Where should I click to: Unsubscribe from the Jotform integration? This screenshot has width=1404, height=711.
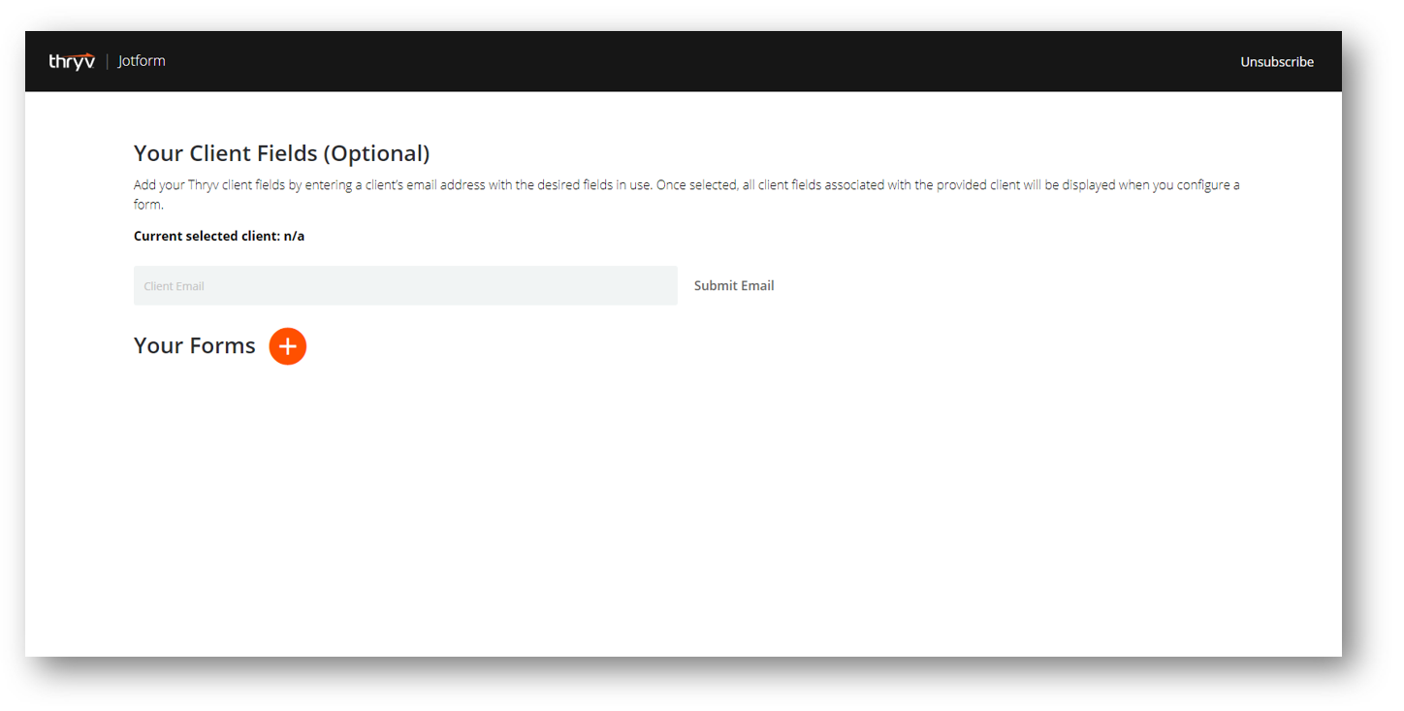tap(1277, 62)
